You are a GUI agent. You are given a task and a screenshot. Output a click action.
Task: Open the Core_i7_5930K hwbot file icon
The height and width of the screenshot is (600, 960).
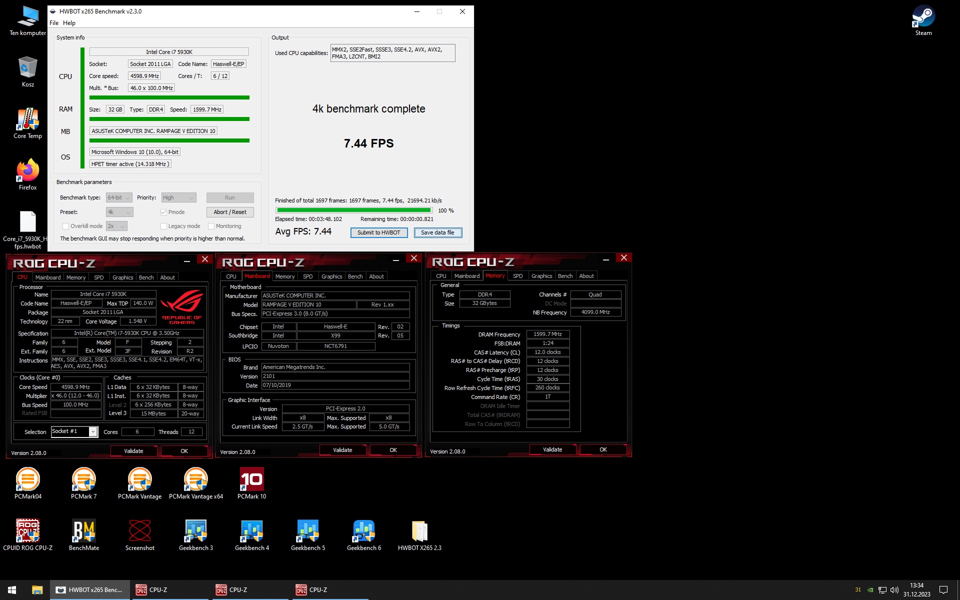point(27,229)
